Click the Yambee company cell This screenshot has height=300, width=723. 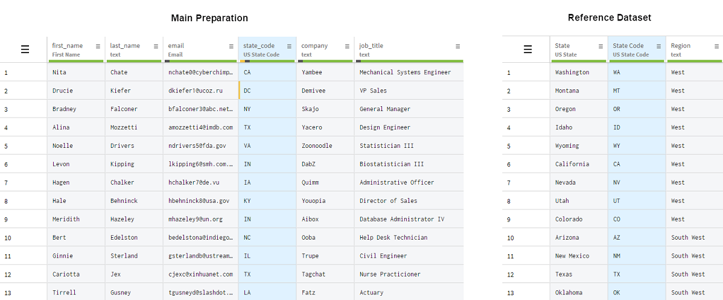[x=312, y=72]
